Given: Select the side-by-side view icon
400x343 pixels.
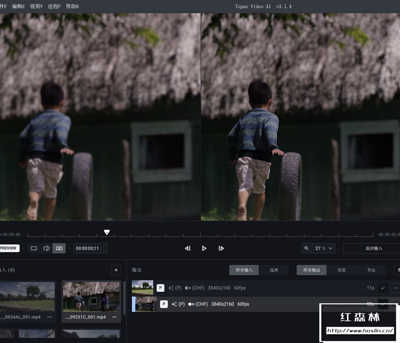Looking at the screenshot, I should (59, 248).
